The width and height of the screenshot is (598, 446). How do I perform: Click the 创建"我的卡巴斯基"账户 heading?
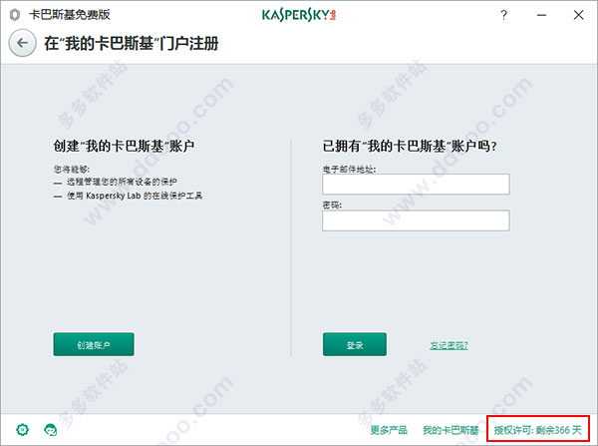124,146
